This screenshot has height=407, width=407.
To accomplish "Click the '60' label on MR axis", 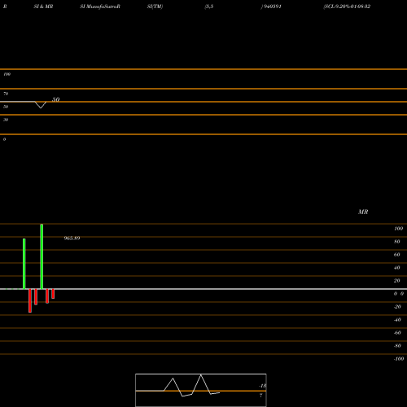I will pyautogui.click(x=397, y=255).
